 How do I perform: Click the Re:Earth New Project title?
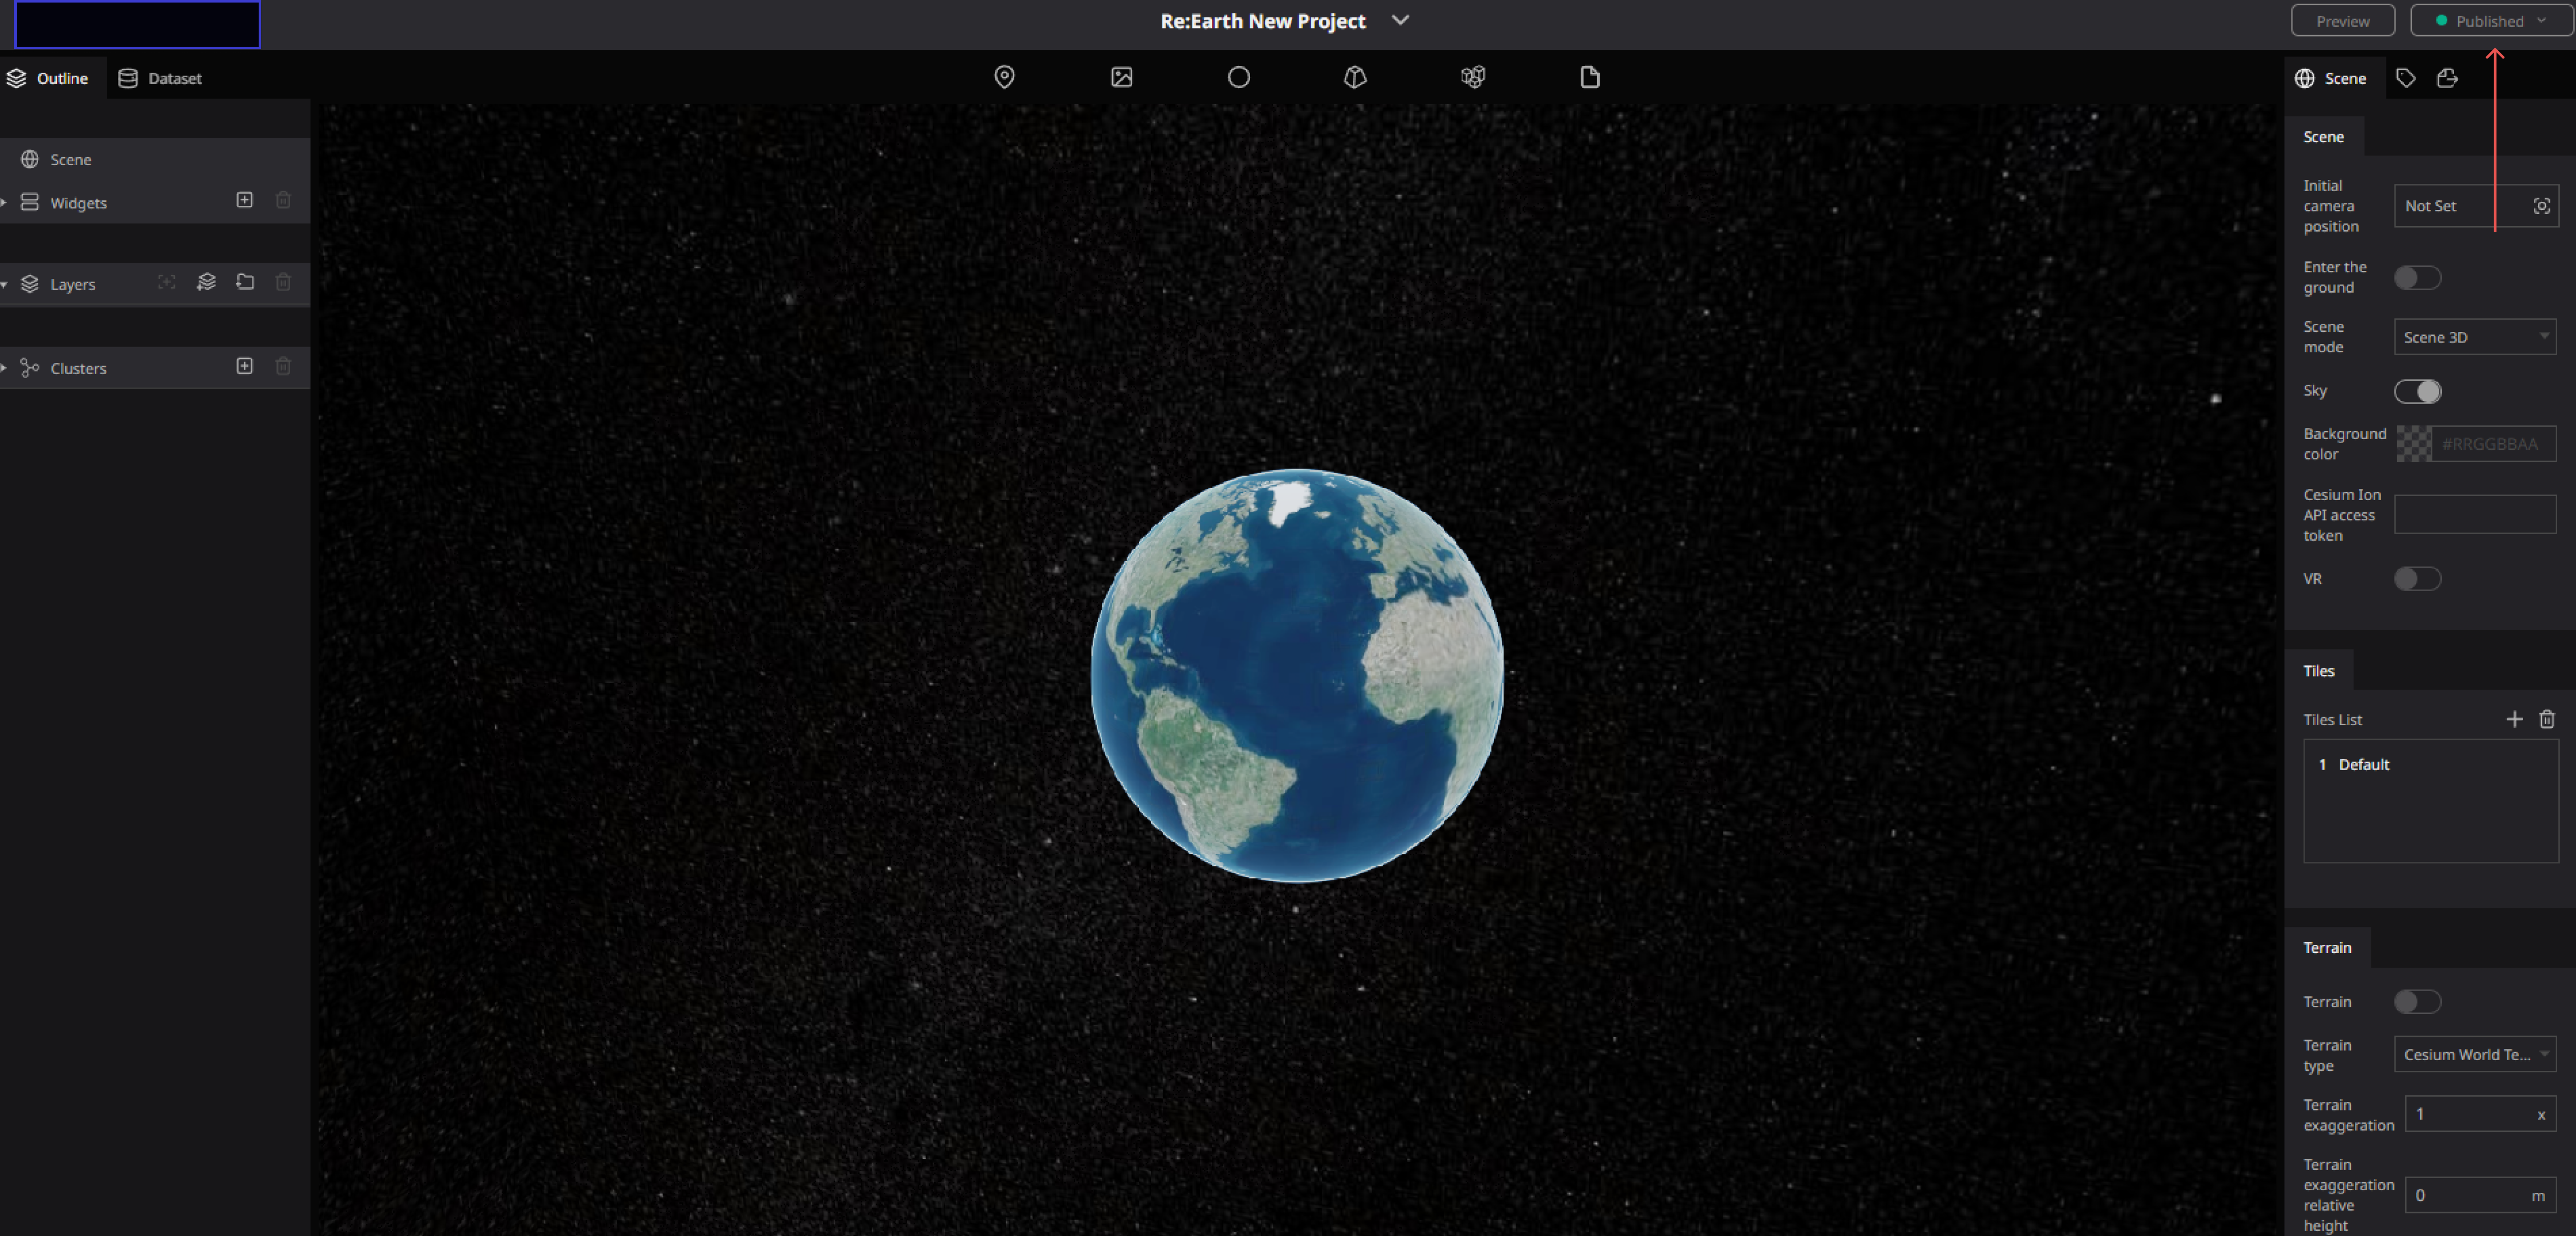[1262, 21]
